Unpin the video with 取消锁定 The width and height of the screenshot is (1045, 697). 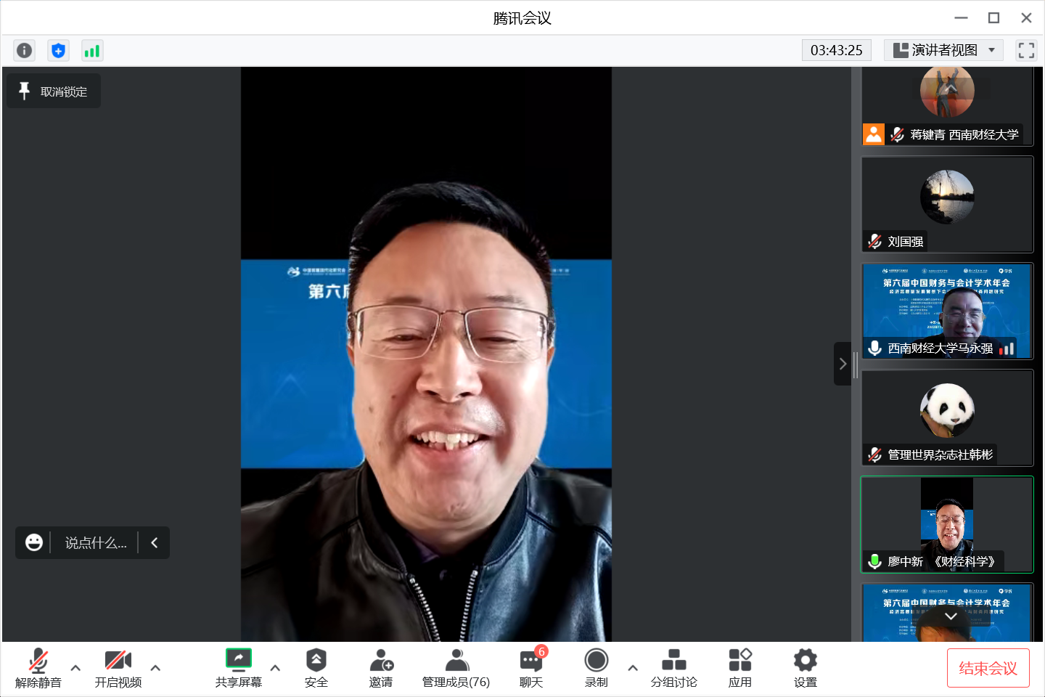click(x=54, y=91)
